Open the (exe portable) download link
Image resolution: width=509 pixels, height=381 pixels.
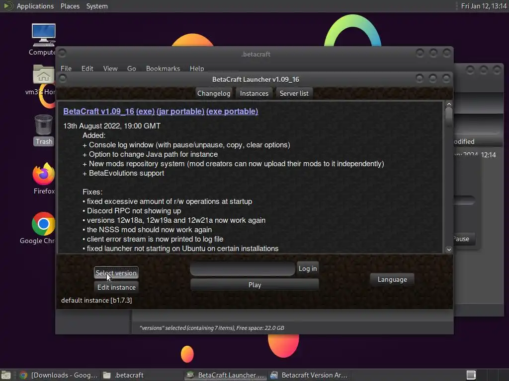pos(232,111)
